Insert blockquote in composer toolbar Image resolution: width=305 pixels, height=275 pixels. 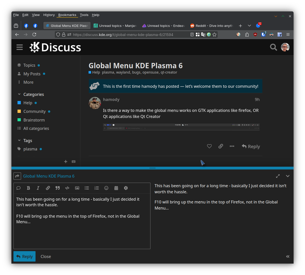pyautogui.click(x=58, y=188)
